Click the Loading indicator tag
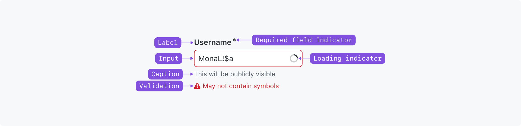The height and width of the screenshot is (126, 521). pyautogui.click(x=348, y=58)
